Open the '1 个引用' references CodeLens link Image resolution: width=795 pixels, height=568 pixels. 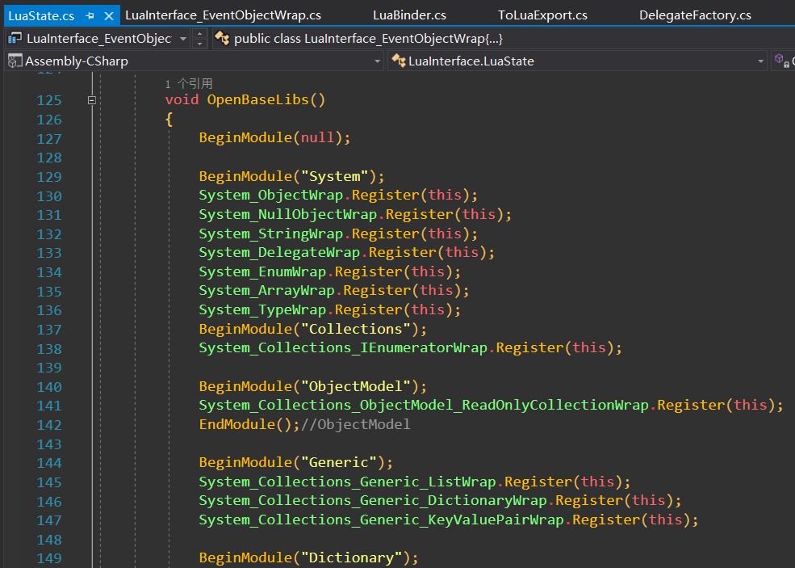[189, 84]
